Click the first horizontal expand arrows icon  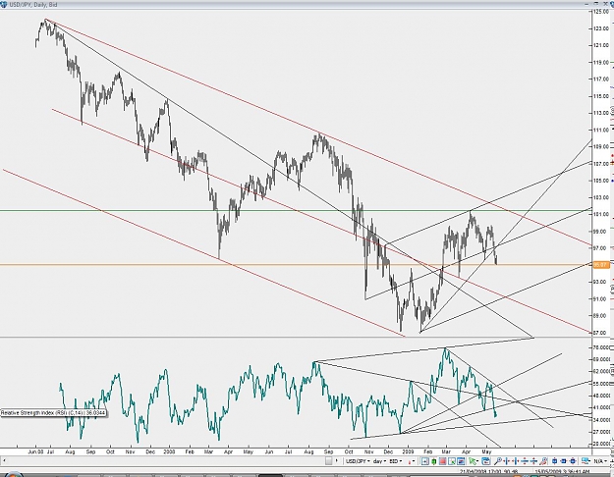coord(507,461)
